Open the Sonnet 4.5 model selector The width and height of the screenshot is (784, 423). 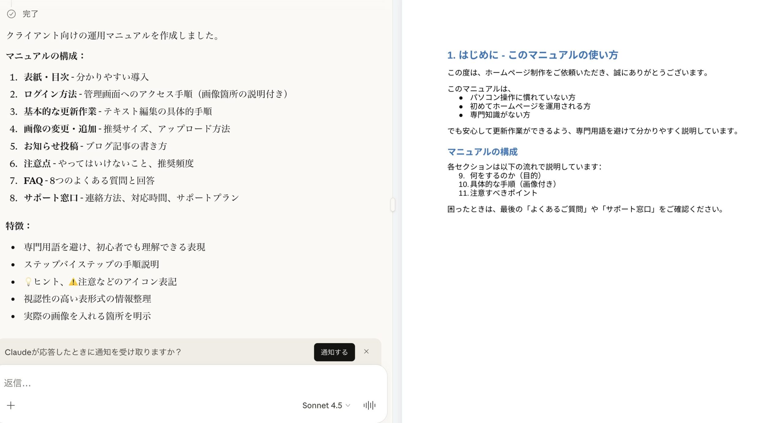tap(326, 405)
